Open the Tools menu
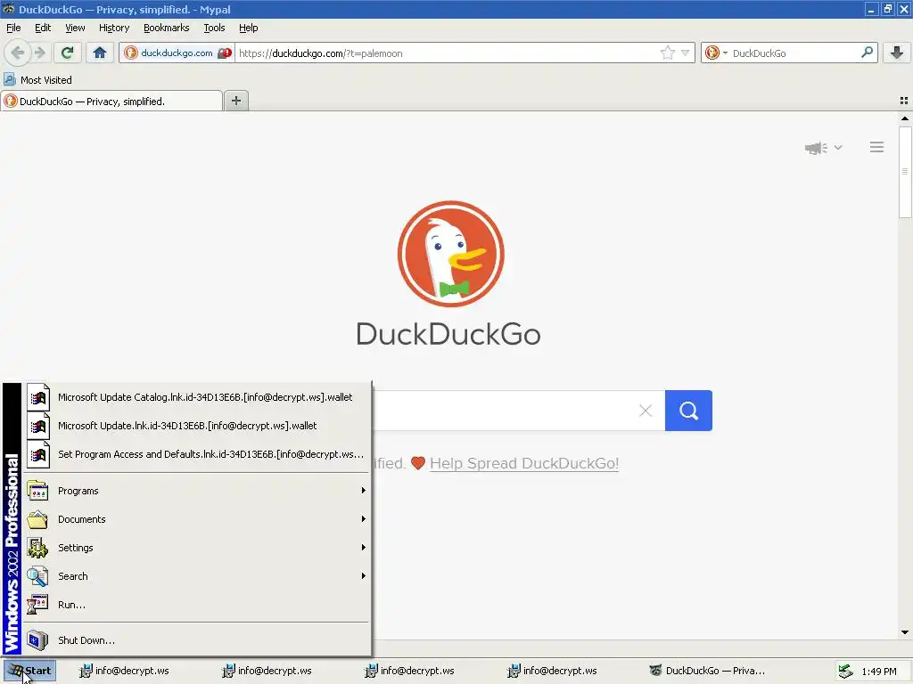913x684 pixels. pos(214,28)
